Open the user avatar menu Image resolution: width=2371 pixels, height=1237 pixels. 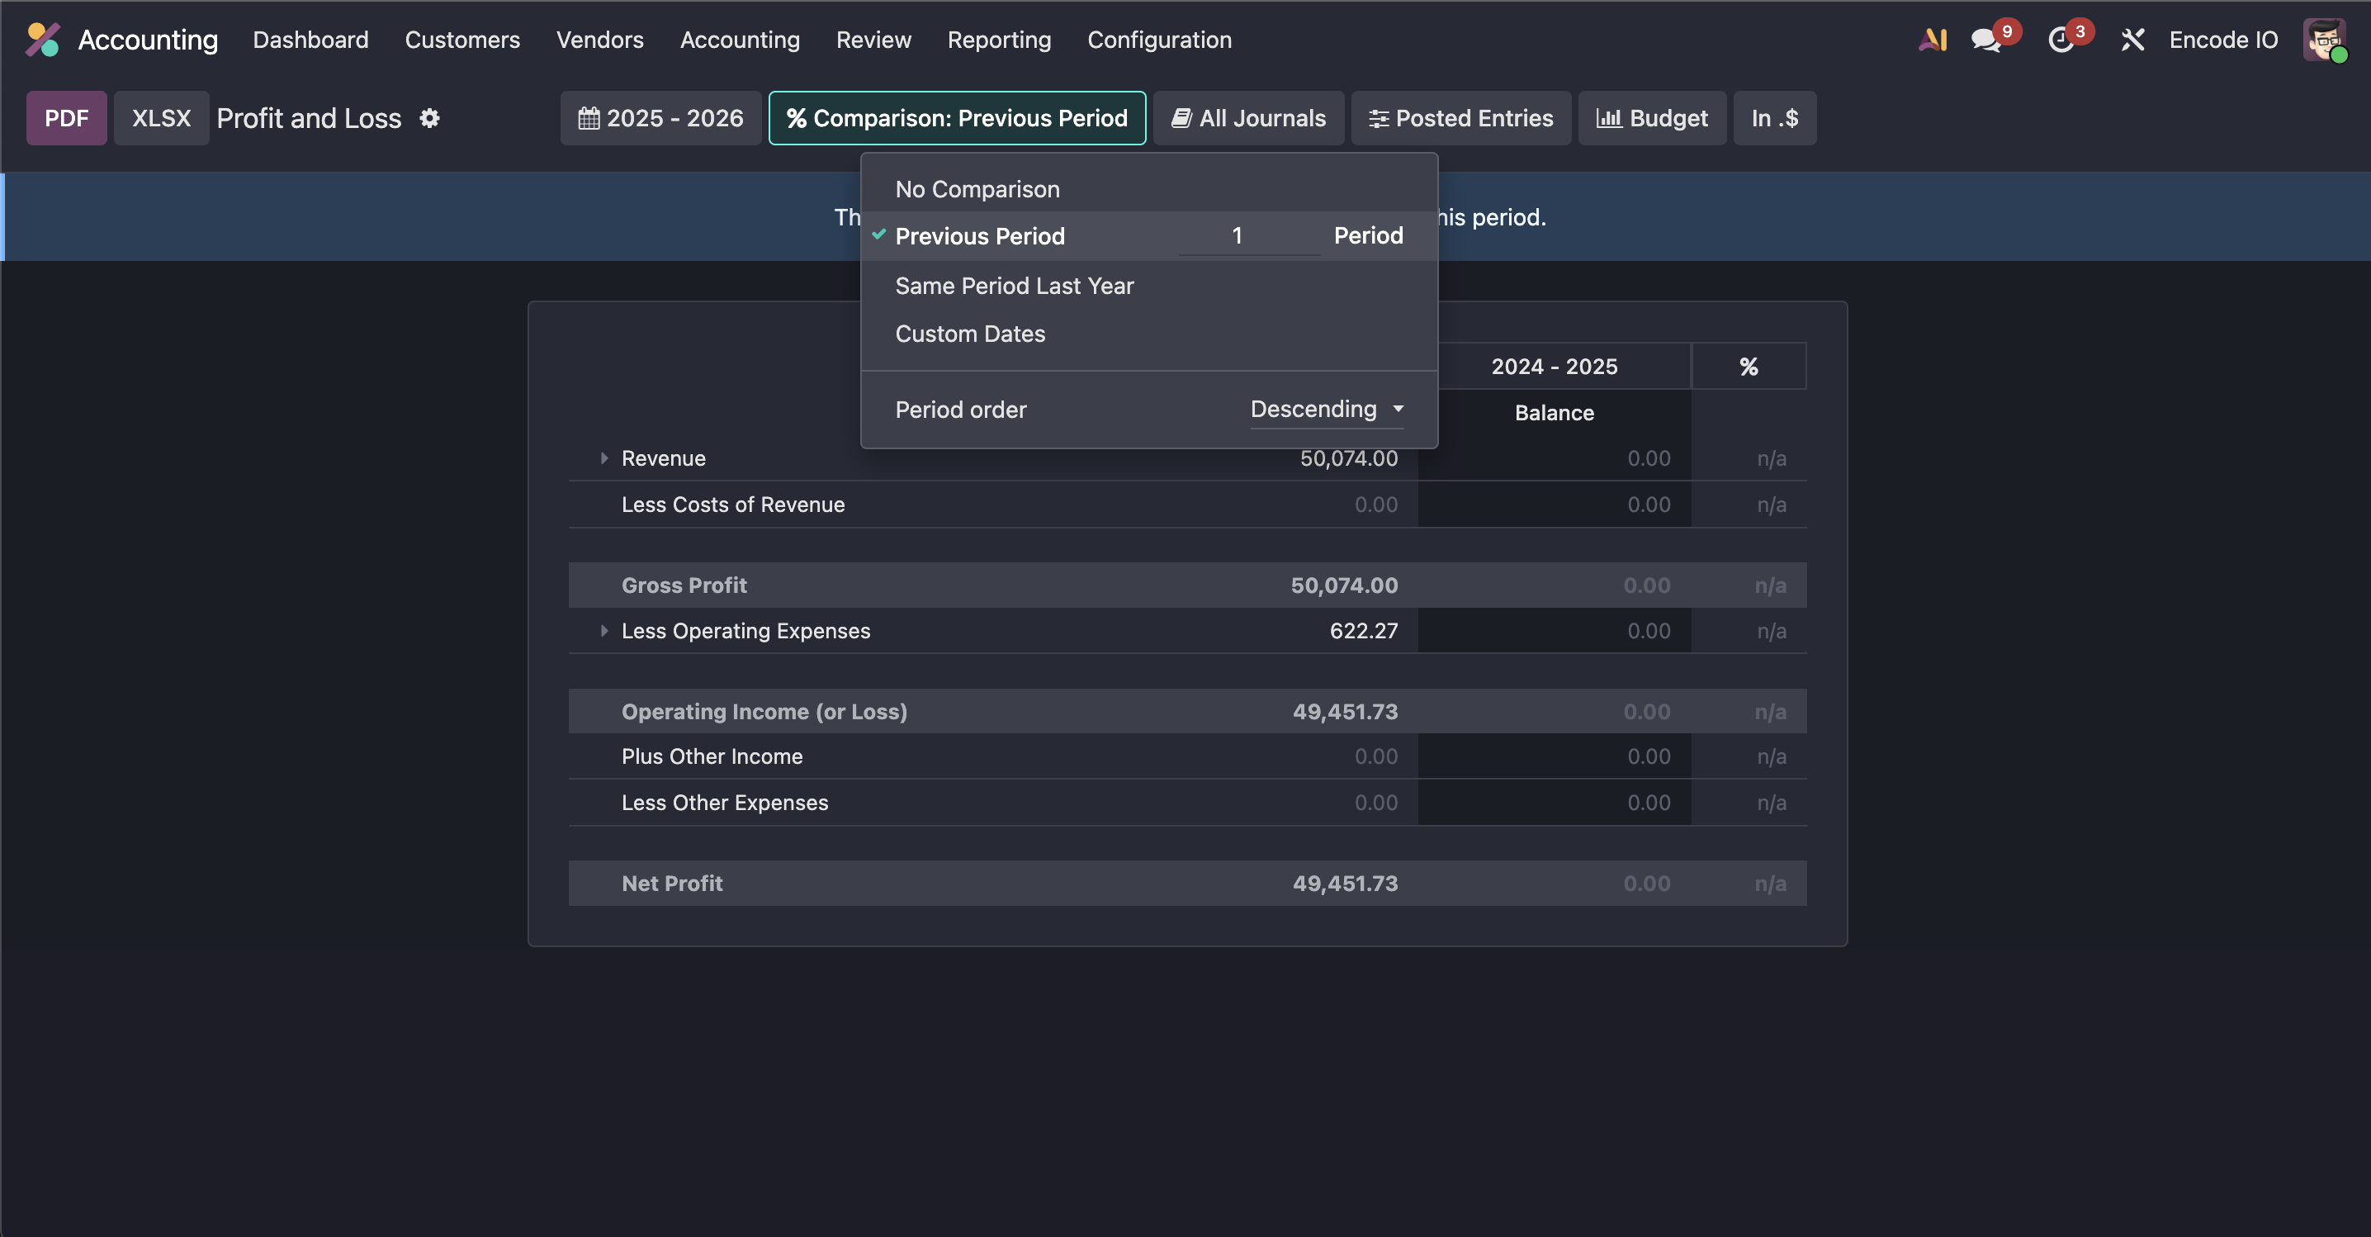(x=2324, y=40)
